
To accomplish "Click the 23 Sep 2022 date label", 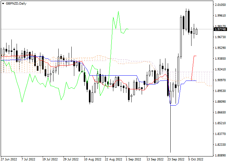I will [x=176, y=159].
